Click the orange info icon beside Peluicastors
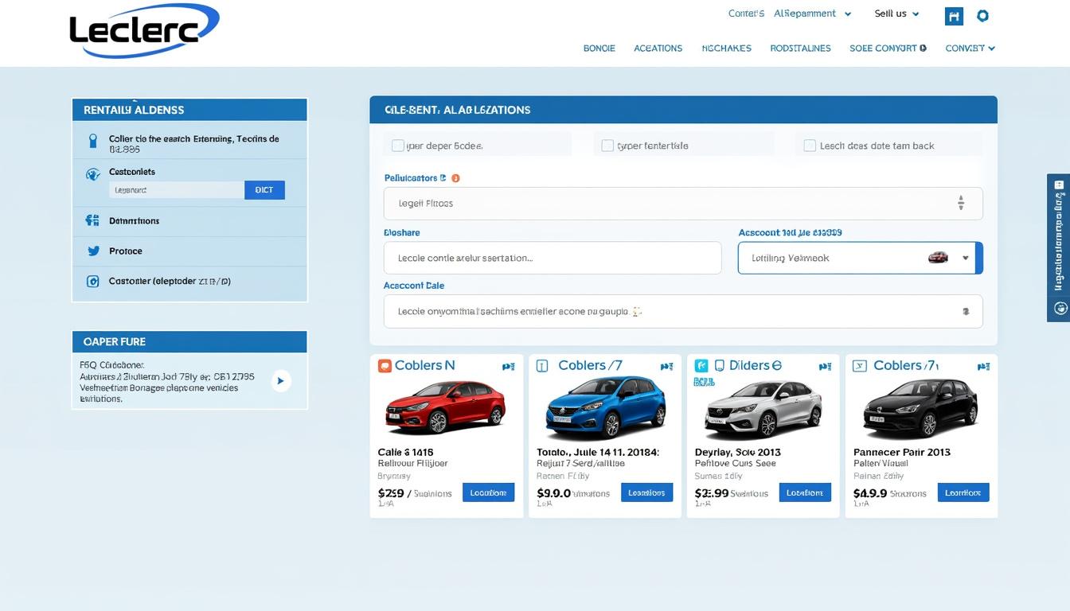1070x611 pixels. coord(455,178)
